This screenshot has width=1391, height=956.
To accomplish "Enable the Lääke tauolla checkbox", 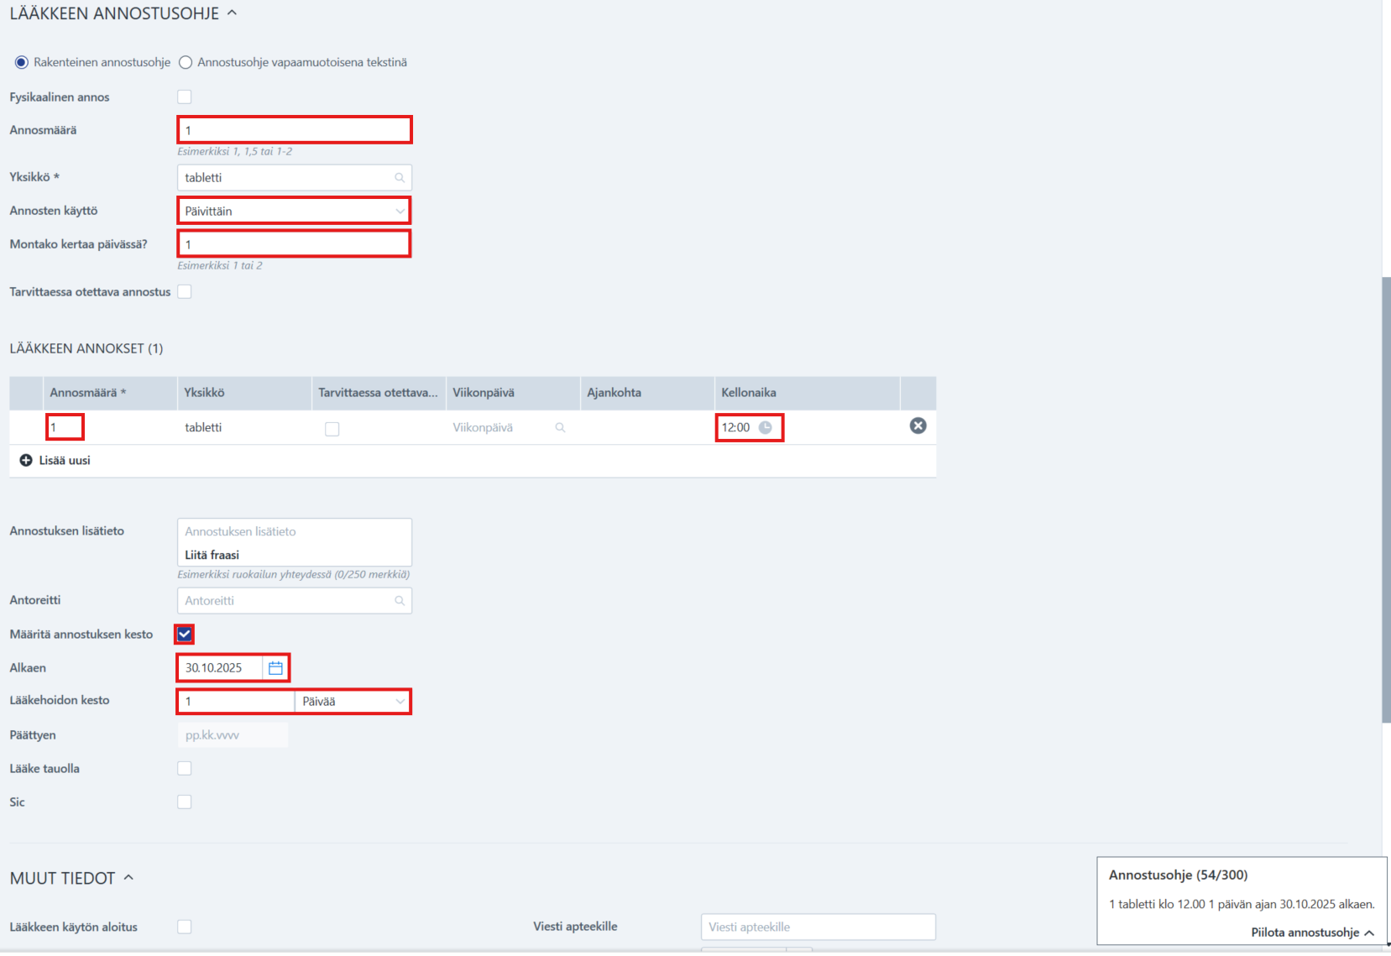I will [185, 769].
